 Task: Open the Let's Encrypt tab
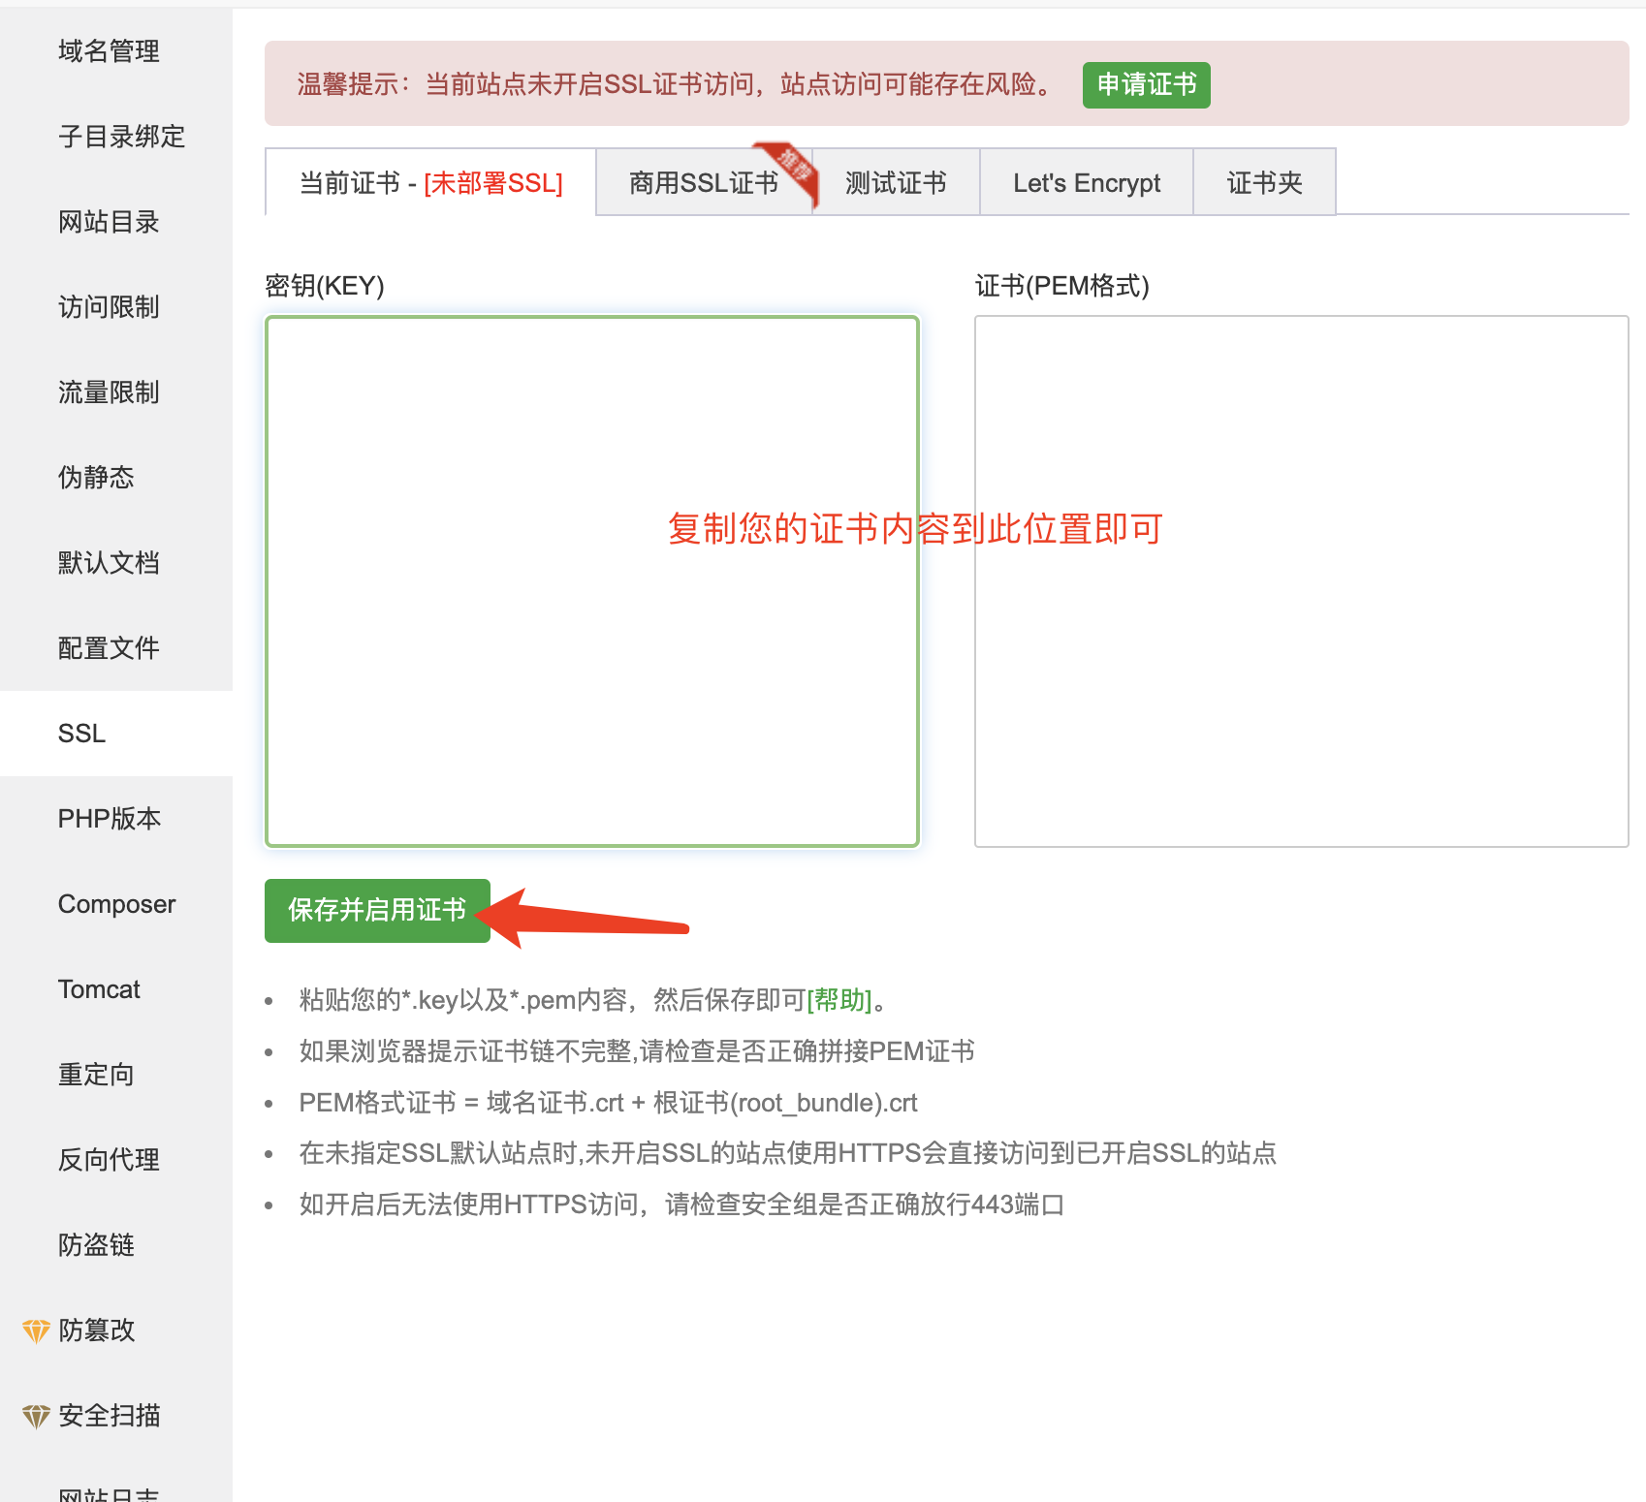(x=1086, y=182)
